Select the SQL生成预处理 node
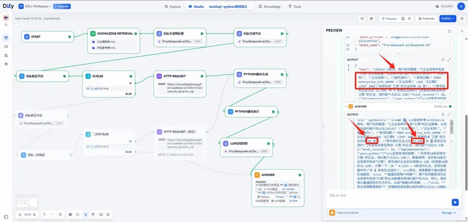 pyautogui.click(x=180, y=38)
